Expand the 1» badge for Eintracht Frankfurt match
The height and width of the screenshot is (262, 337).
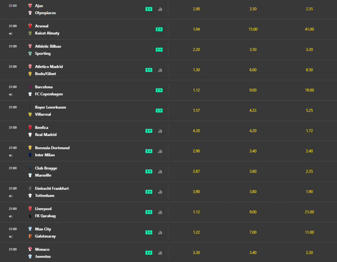149,192
